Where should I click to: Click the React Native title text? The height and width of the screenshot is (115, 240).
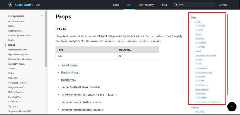tap(24, 5)
